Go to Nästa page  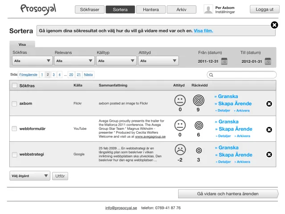click(88, 74)
